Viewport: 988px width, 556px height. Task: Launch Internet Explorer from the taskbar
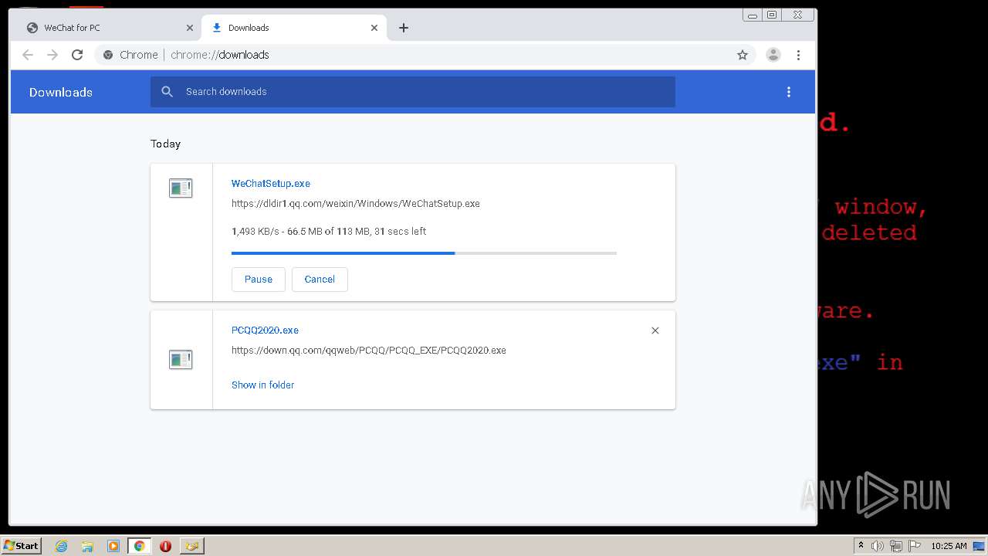[61, 546]
